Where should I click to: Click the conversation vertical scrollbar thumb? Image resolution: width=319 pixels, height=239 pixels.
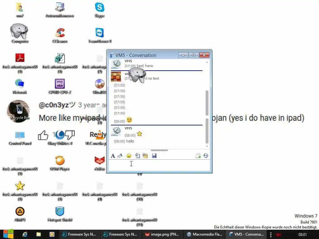207,117
